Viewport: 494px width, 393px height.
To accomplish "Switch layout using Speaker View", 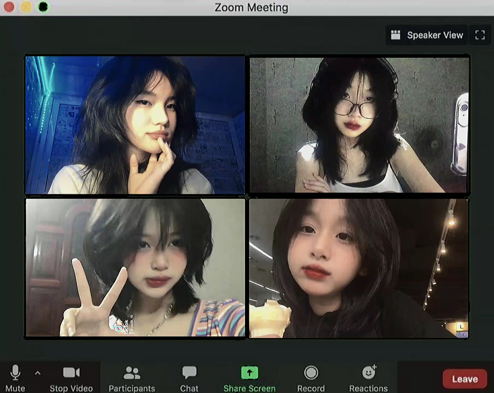I will (427, 35).
